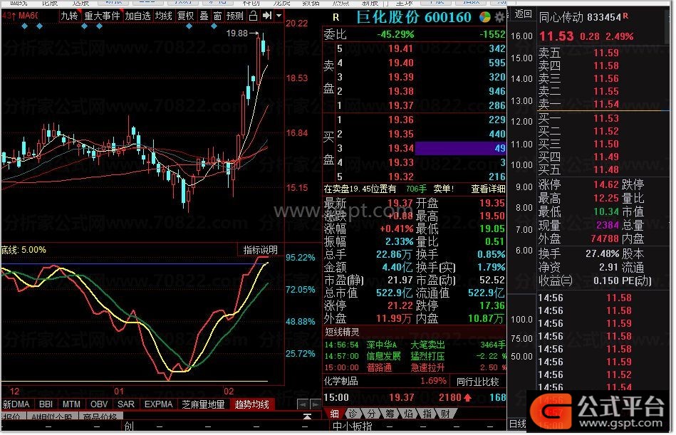Click the 九转 toolbar button
The height and width of the screenshot is (435, 676).
[69, 16]
